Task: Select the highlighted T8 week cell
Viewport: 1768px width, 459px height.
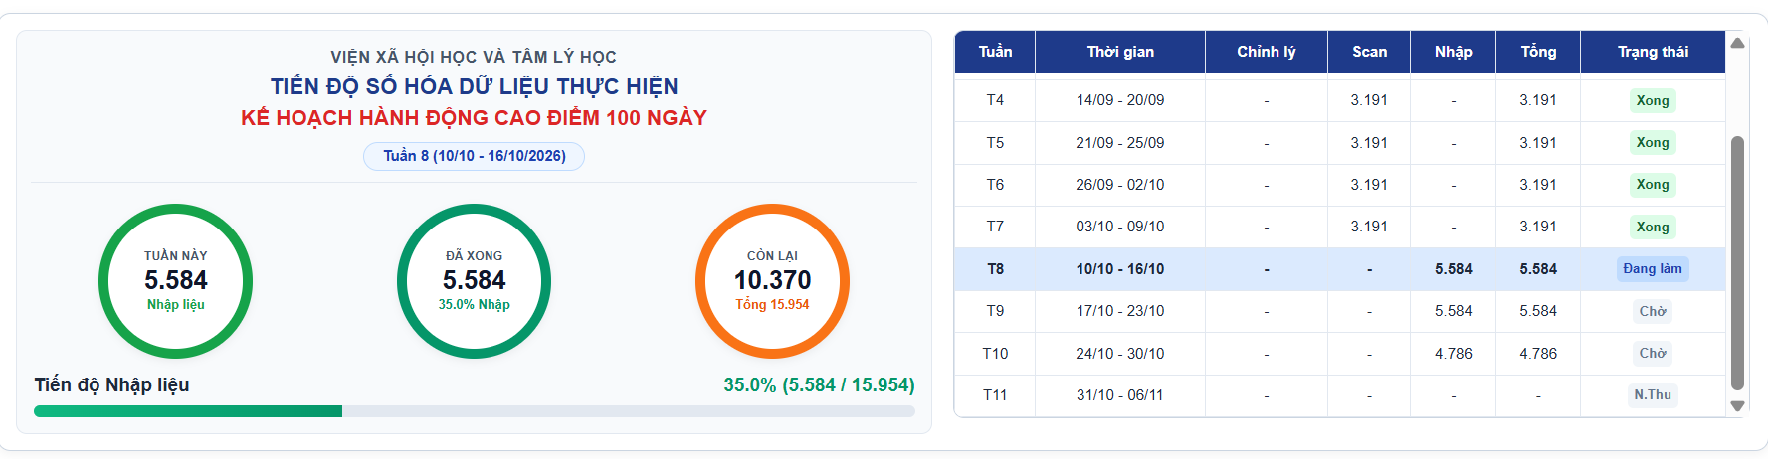Action: tap(995, 269)
